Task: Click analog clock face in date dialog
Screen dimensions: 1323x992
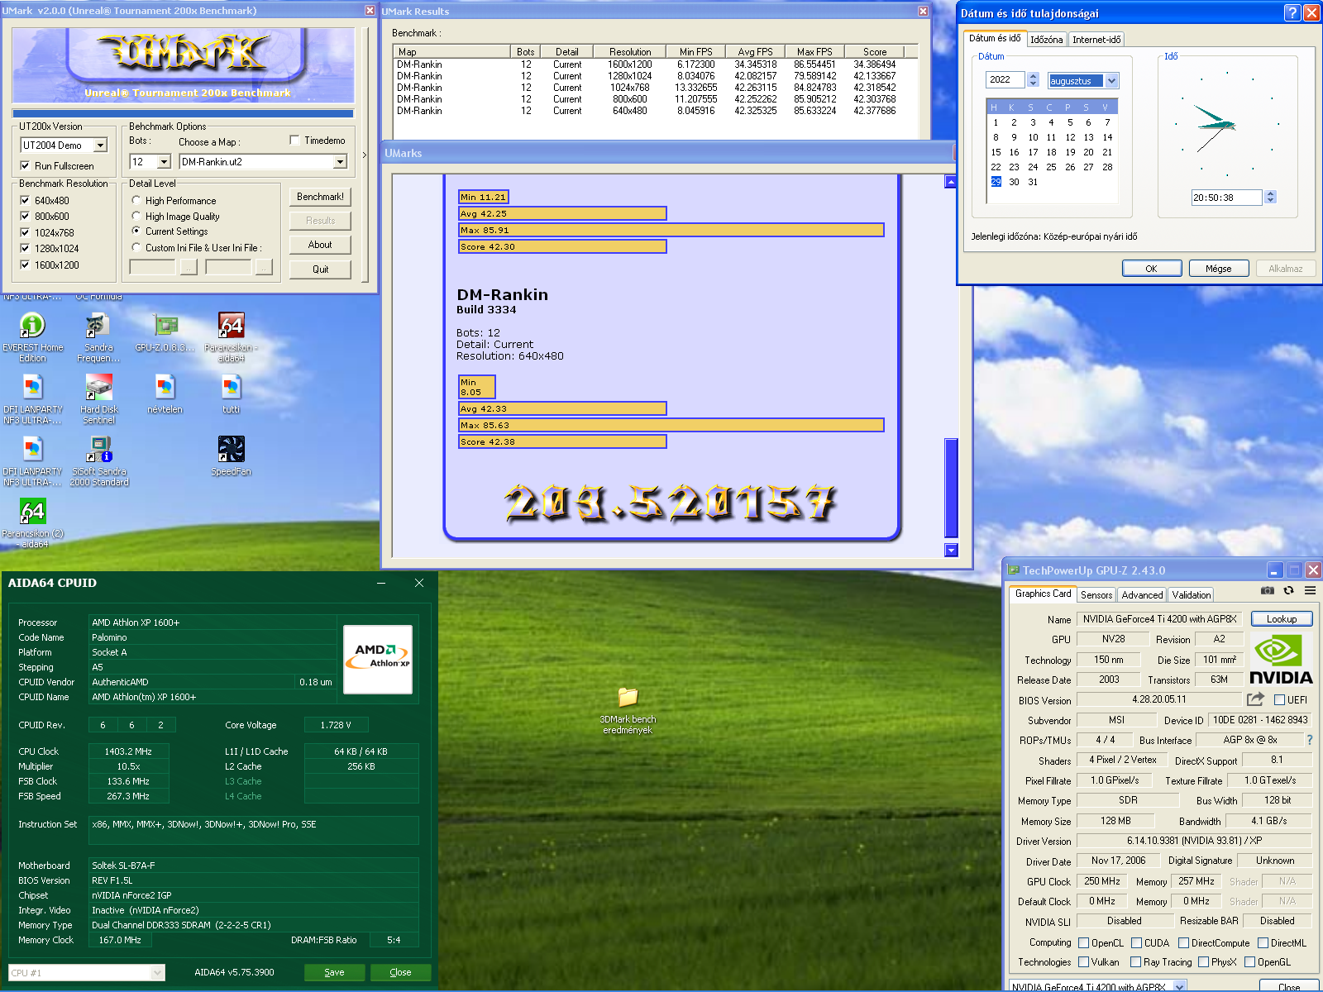Action: 1227,124
